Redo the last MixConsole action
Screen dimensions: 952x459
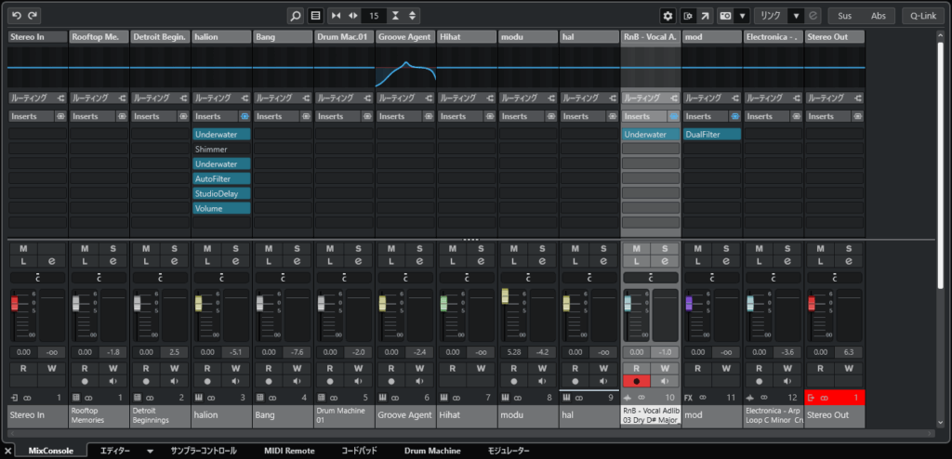tap(33, 16)
